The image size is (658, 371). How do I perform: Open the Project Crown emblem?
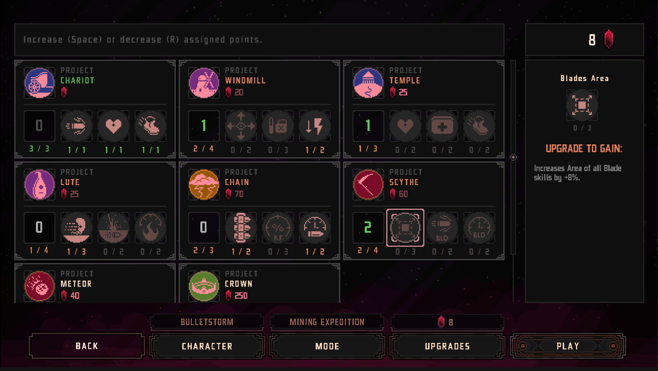pyautogui.click(x=204, y=286)
